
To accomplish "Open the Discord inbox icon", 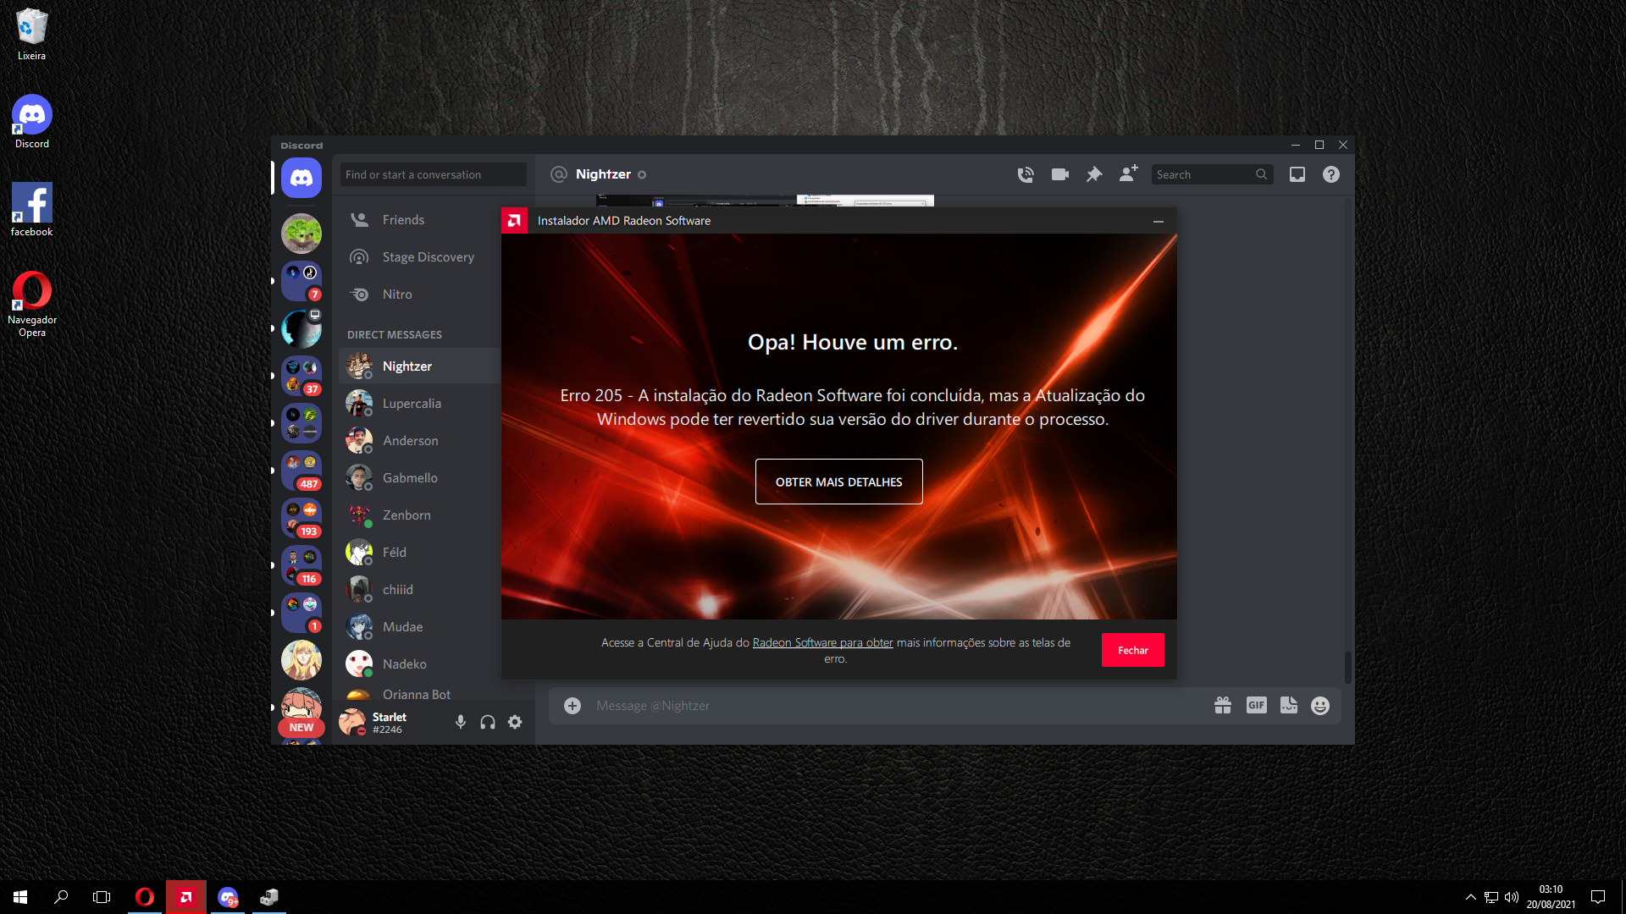I will pos(1297,174).
